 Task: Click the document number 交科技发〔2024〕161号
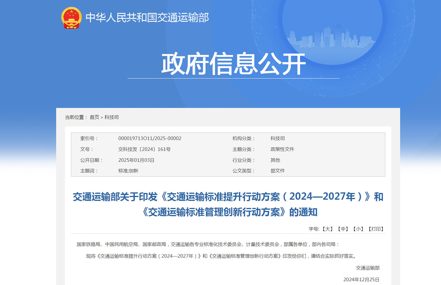[x=144, y=149]
